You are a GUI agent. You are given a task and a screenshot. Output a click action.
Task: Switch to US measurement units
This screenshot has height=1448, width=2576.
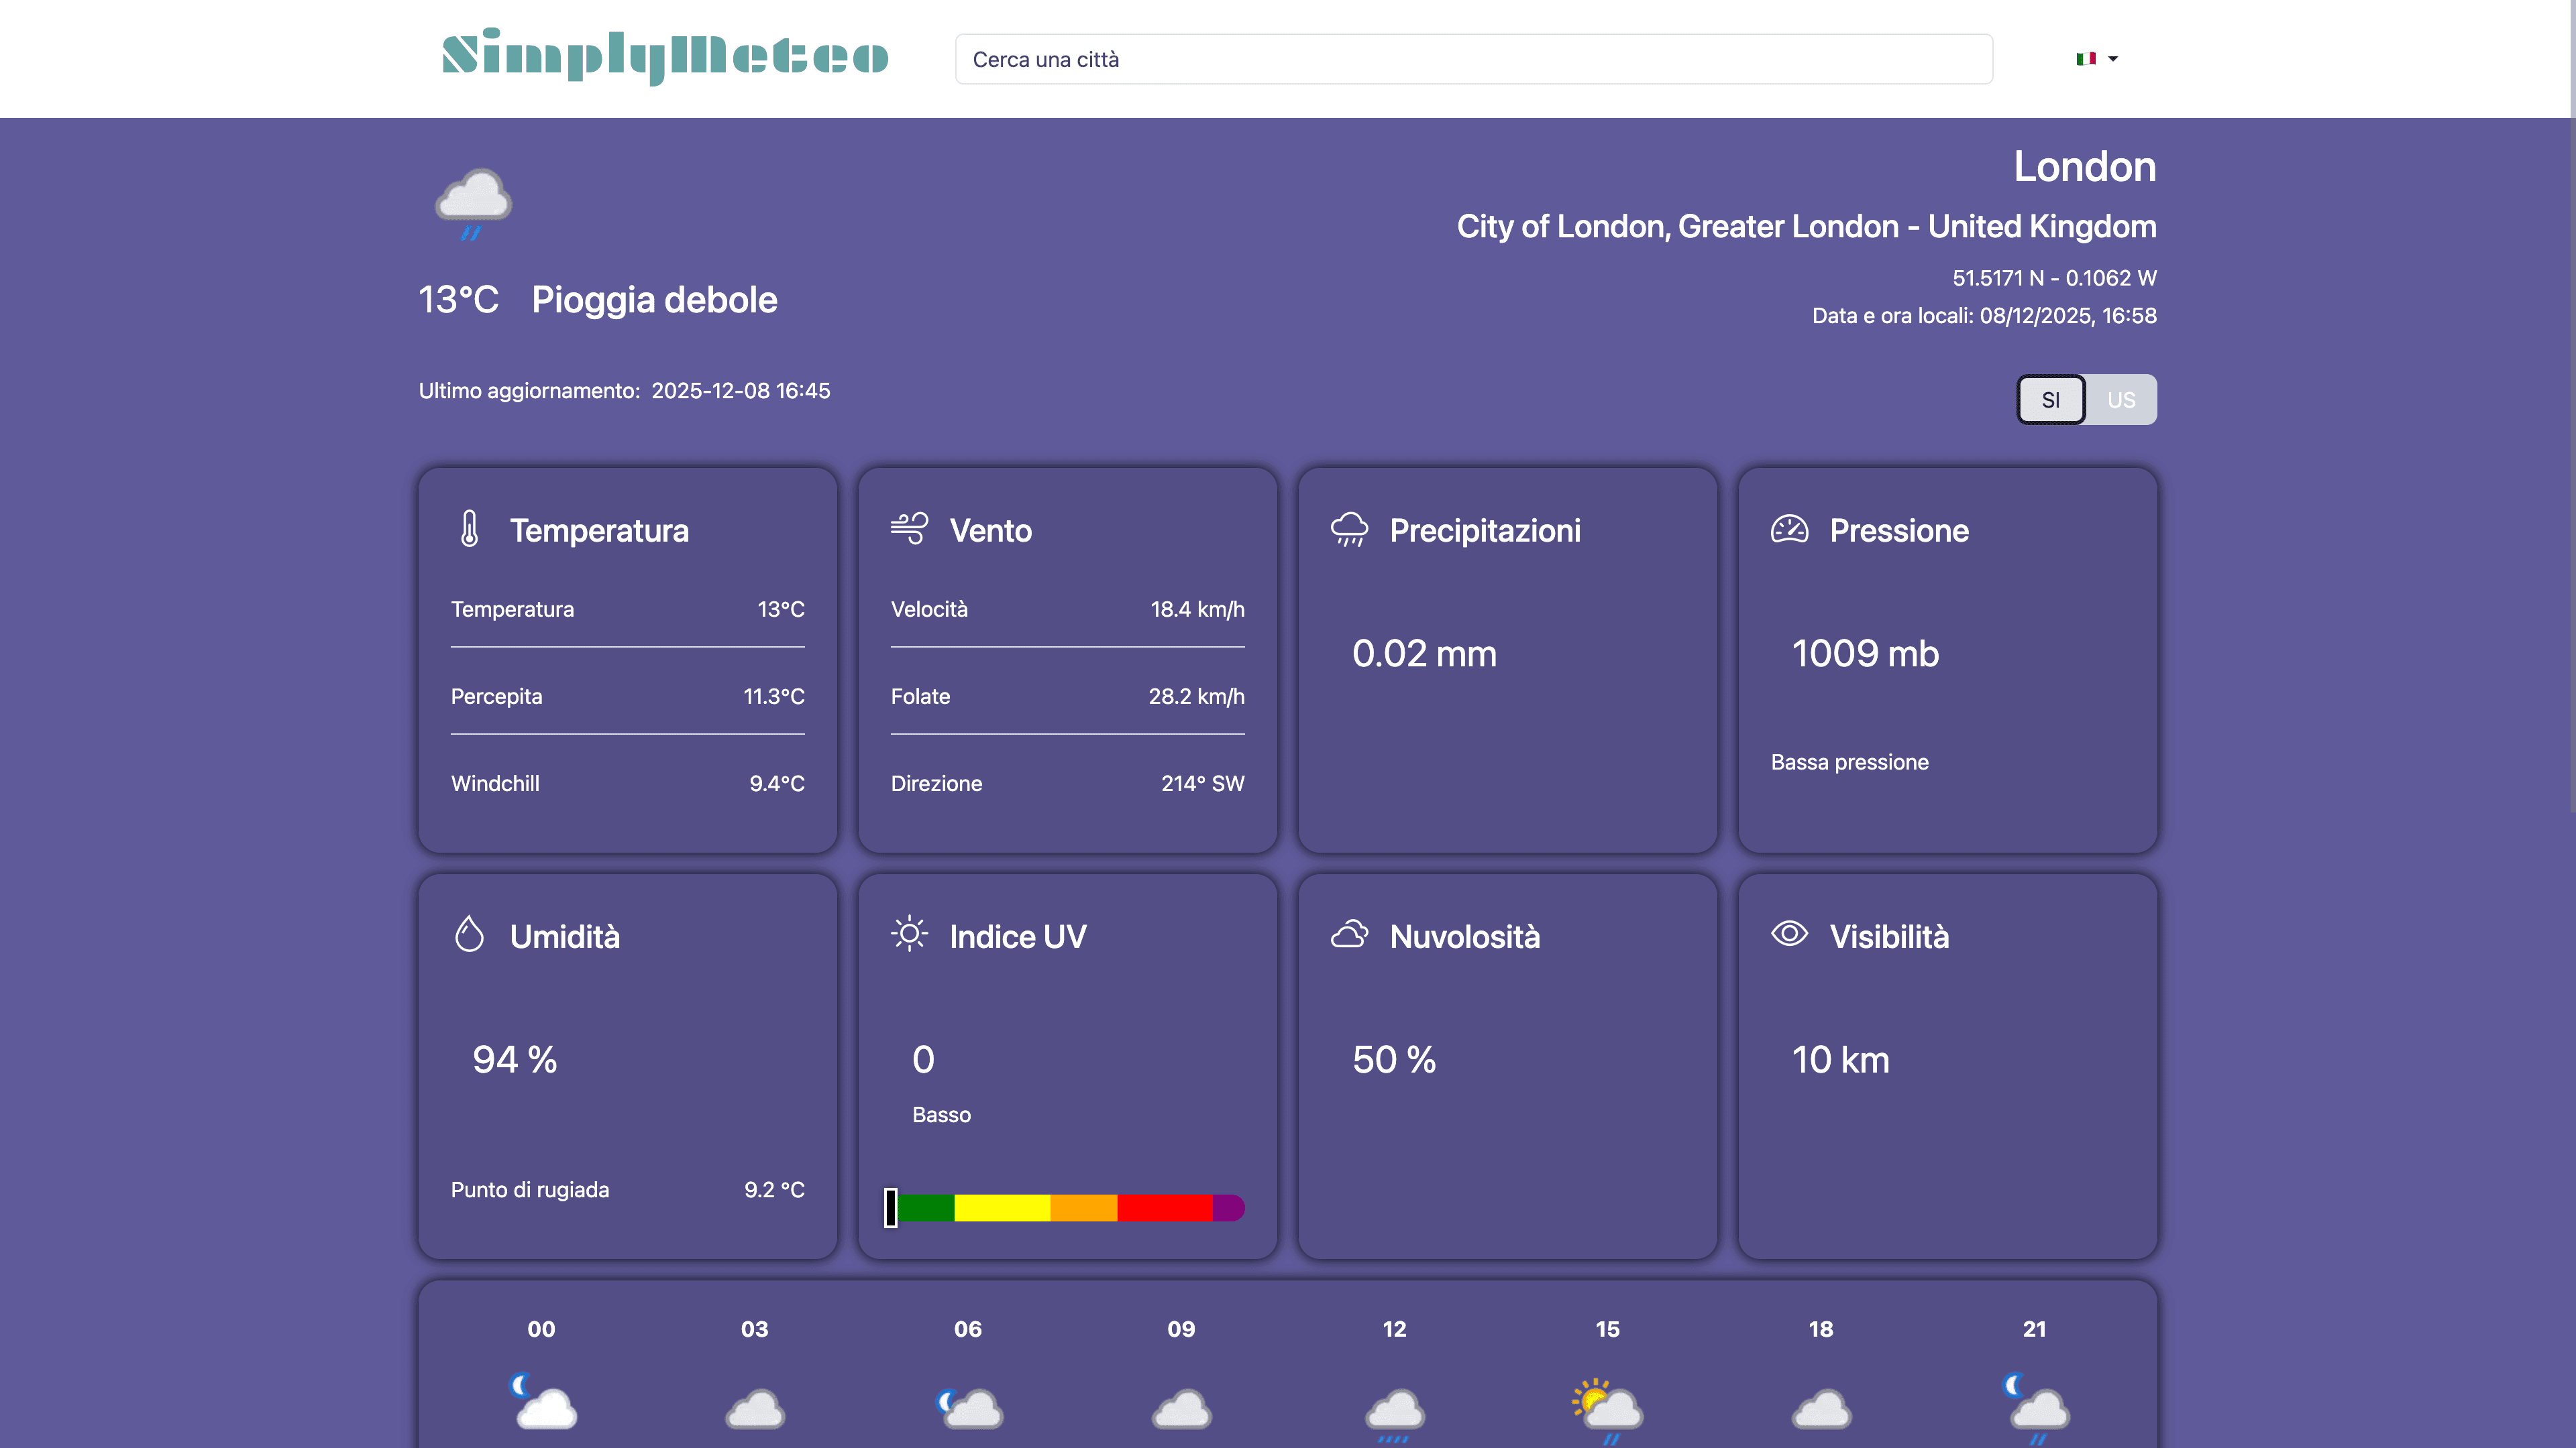coord(2121,400)
